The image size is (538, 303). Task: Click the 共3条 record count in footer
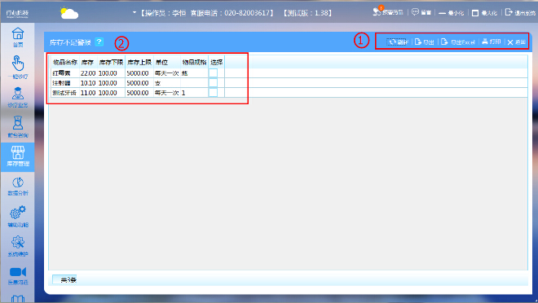pyautogui.click(x=68, y=280)
